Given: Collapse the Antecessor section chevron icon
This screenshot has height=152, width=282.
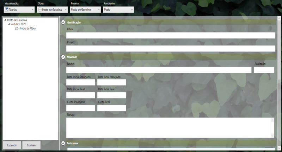Looking at the screenshot, I should click(x=63, y=143).
